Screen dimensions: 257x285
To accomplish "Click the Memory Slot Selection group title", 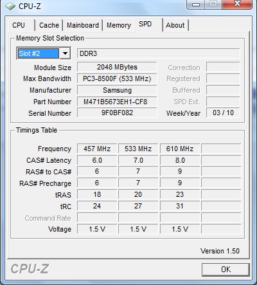I will (x=50, y=38).
